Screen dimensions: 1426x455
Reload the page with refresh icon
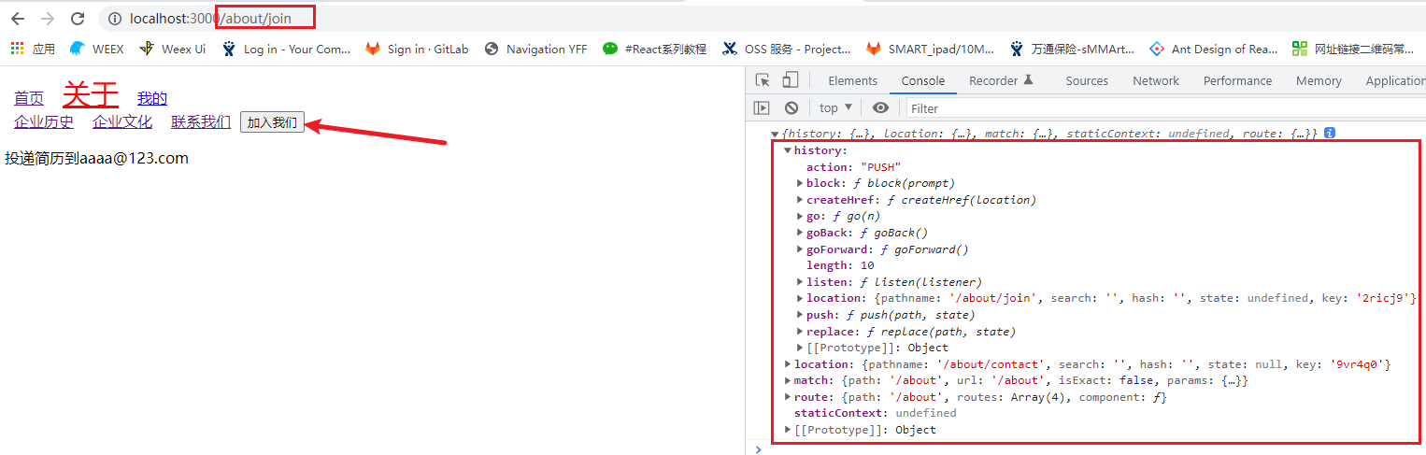pos(78,19)
